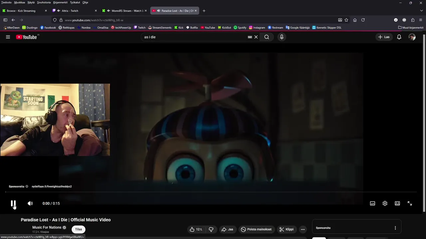The image size is (426, 239).
Task: Close the Paradise Lost tab
Action: click(196, 11)
